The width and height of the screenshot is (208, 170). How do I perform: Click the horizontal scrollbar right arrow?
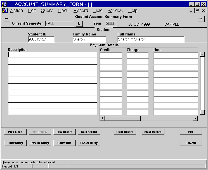pyautogui.click(x=195, y=118)
